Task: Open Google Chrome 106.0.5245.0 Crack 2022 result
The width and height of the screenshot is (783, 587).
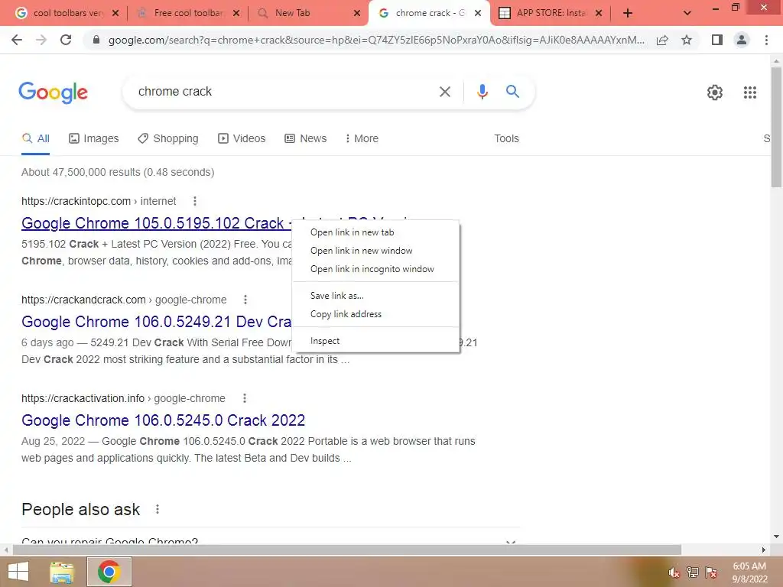Action: [164, 420]
